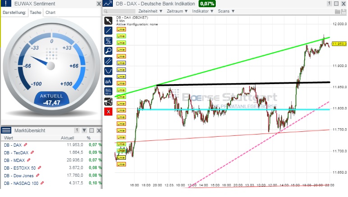This screenshot has width=348, height=197.
Task: Open DB - Dow Jones in the market list
Action: pyautogui.click(x=19, y=176)
